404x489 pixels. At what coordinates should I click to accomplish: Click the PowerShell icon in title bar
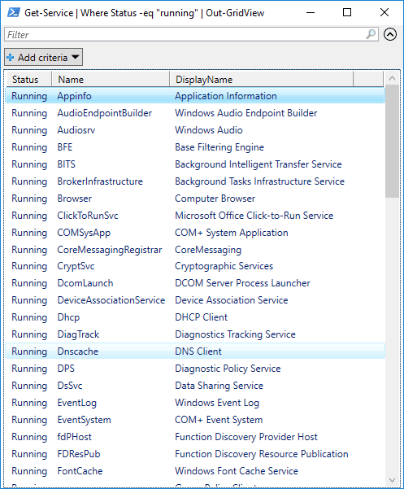pos(14,12)
